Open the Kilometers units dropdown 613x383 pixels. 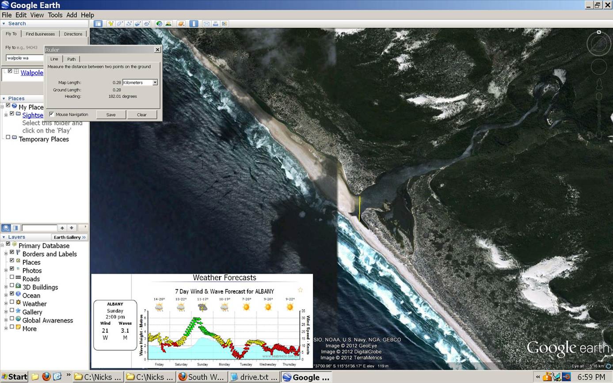[x=155, y=83]
